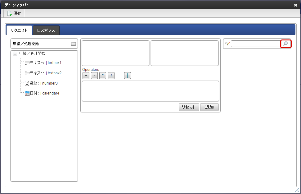
Task: Click the リセット button
Action: click(x=189, y=107)
